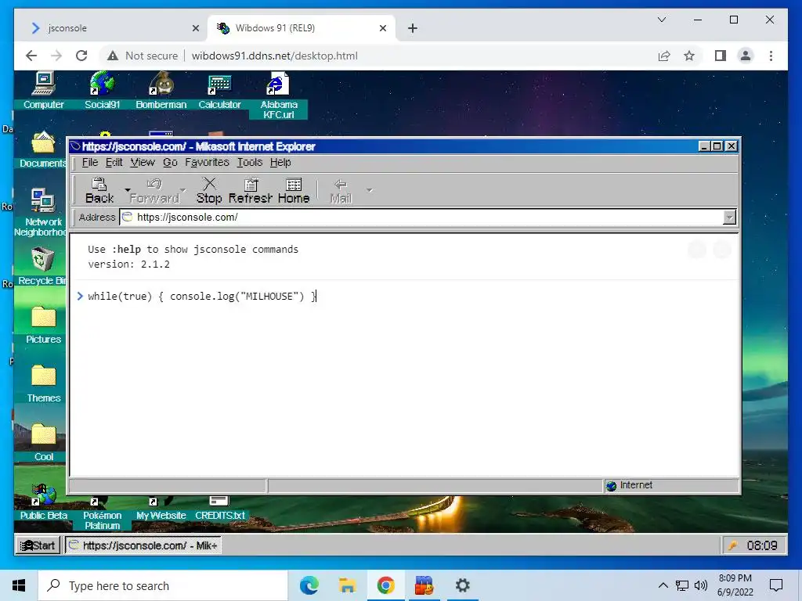Open the Pictures folder on desktop
The height and width of the screenshot is (601, 802).
(44, 325)
